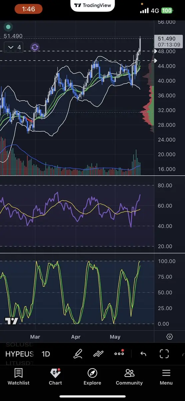This screenshot has width=185, height=401.
Task: Open the three-dots more options menu
Action: 119,353
